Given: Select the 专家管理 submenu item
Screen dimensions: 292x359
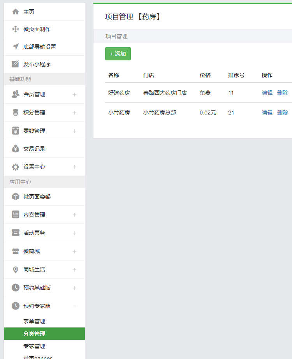Looking at the screenshot, I should [x=34, y=346].
